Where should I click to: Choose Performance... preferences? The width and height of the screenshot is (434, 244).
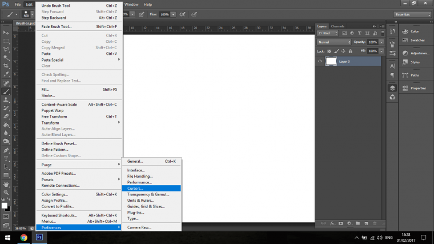[x=151, y=182]
